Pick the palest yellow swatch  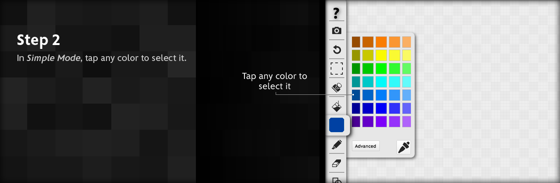[x=406, y=55]
